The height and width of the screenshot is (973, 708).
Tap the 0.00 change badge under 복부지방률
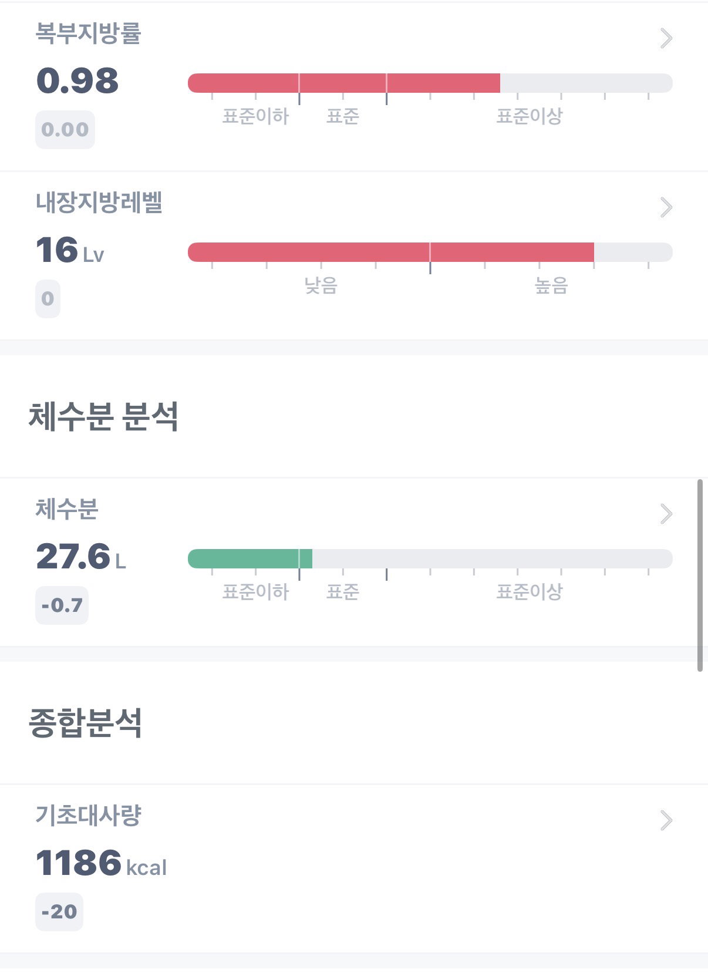(65, 130)
